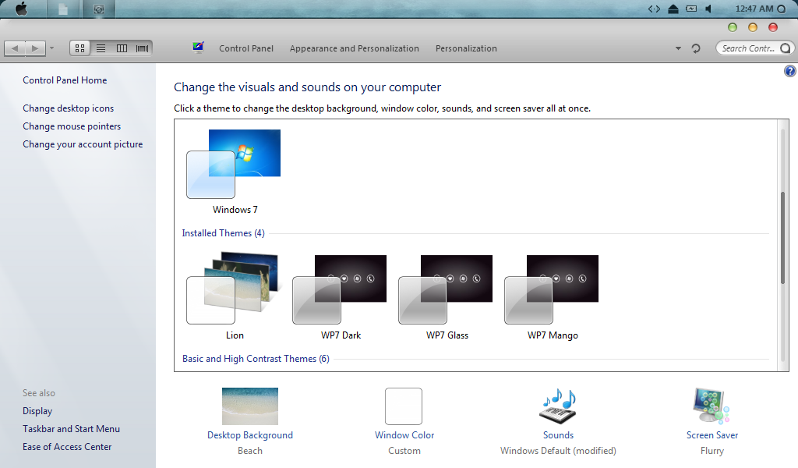The height and width of the screenshot is (468, 798).
Task: Open Ease of Access Center
Action: pos(67,447)
